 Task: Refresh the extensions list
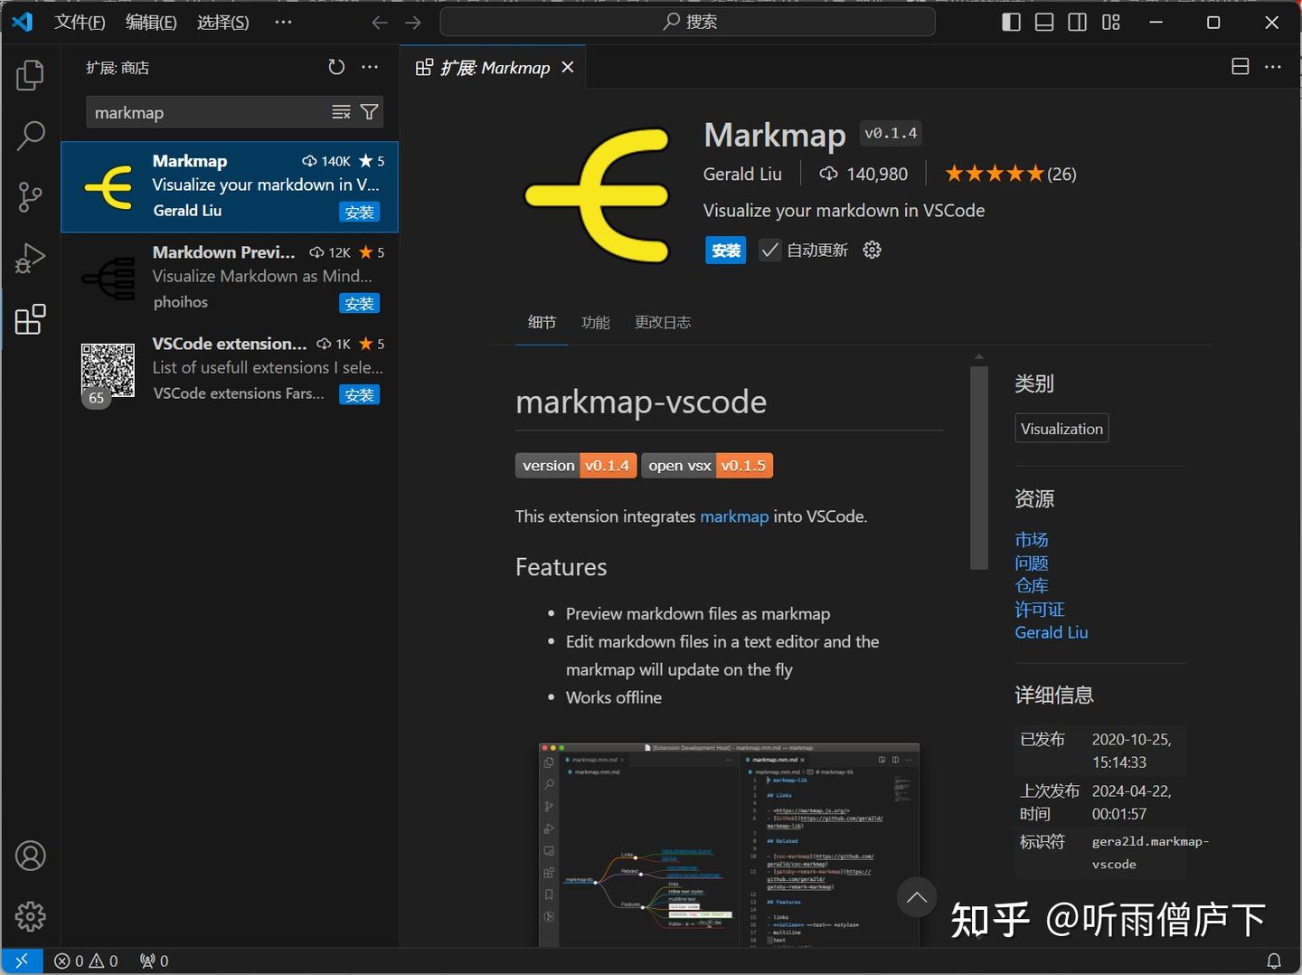pos(336,67)
